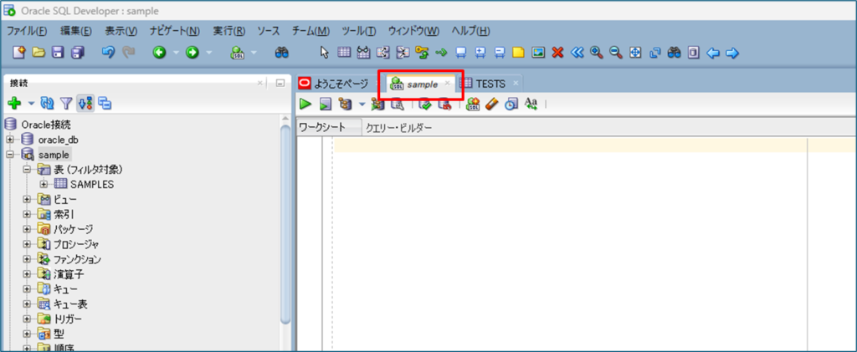
Task: Click the eraser Clear icon in worksheet toolbar
Action: pos(492,104)
